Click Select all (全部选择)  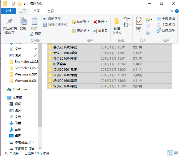click(166, 19)
